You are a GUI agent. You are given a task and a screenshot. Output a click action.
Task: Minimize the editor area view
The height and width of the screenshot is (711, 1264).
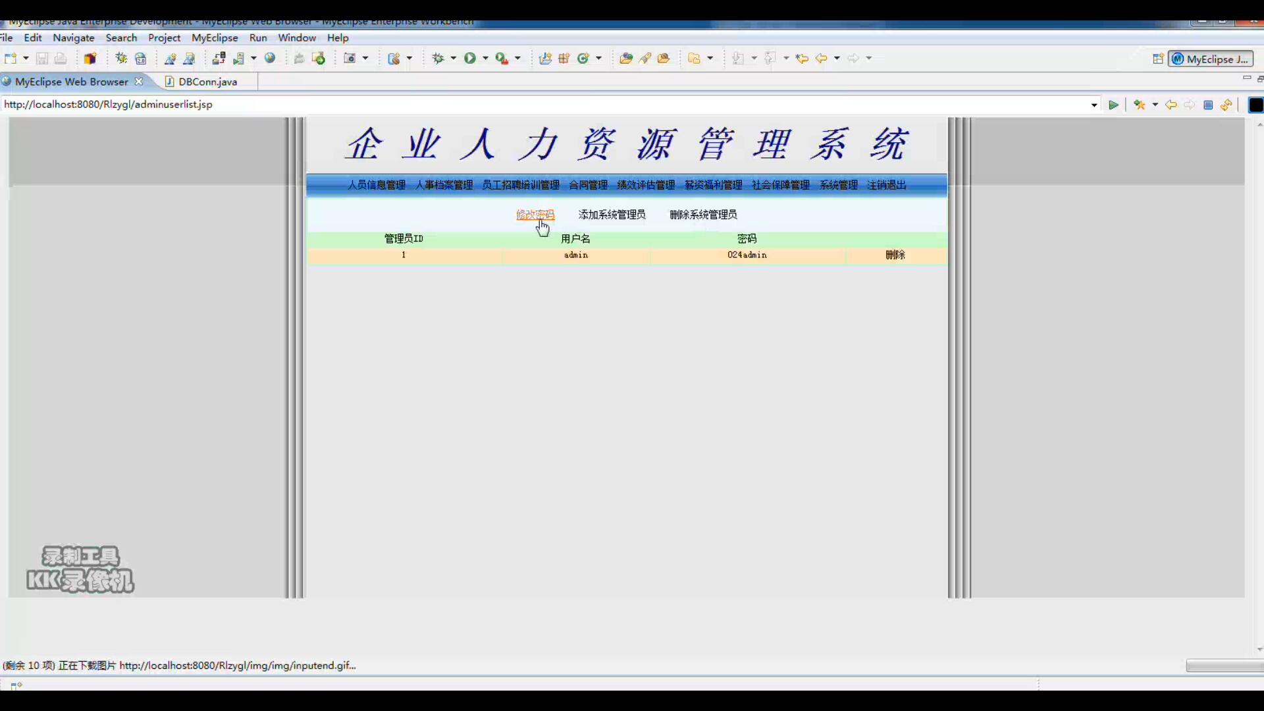pos(1246,78)
